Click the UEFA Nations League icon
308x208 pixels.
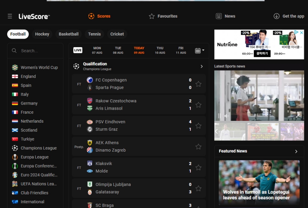(x=15, y=184)
